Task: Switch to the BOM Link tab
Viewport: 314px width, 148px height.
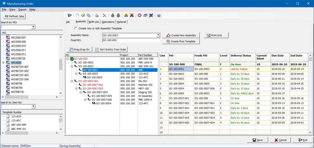Action: pos(94,22)
